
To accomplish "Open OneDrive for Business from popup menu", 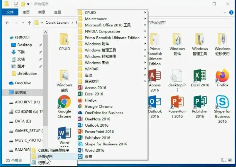I will click(112, 113).
